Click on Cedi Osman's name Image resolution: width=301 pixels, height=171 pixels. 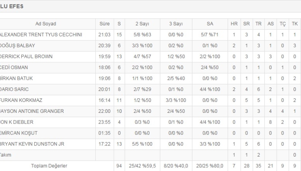coord(14,68)
